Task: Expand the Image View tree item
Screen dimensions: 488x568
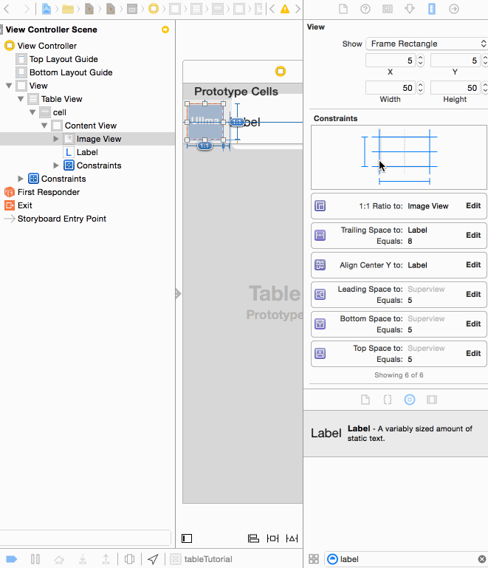Action: 56,139
